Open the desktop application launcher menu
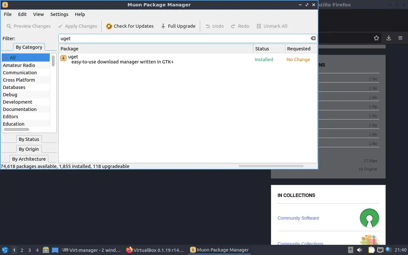Screen dimensions: 408x255 [5, 250]
